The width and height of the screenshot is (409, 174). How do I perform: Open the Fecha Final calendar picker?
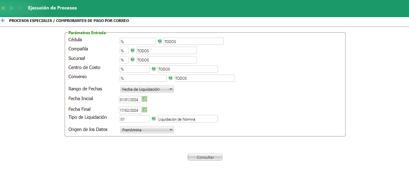tap(145, 110)
